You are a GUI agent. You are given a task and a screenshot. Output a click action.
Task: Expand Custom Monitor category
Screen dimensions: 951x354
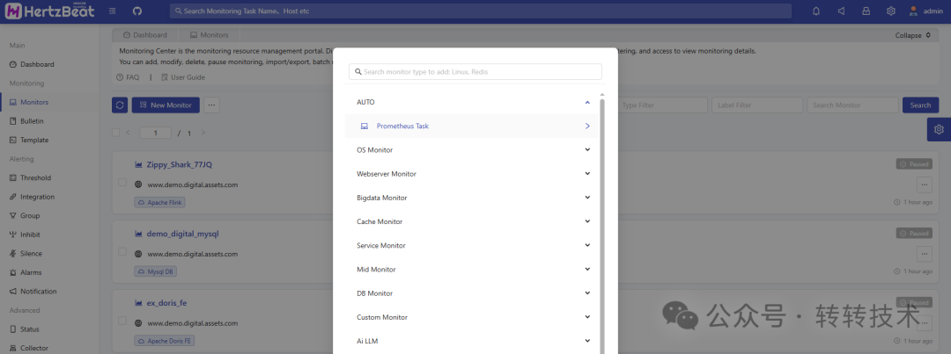[x=473, y=317]
